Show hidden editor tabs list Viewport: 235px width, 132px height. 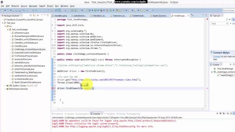pyautogui.click(x=192, y=15)
